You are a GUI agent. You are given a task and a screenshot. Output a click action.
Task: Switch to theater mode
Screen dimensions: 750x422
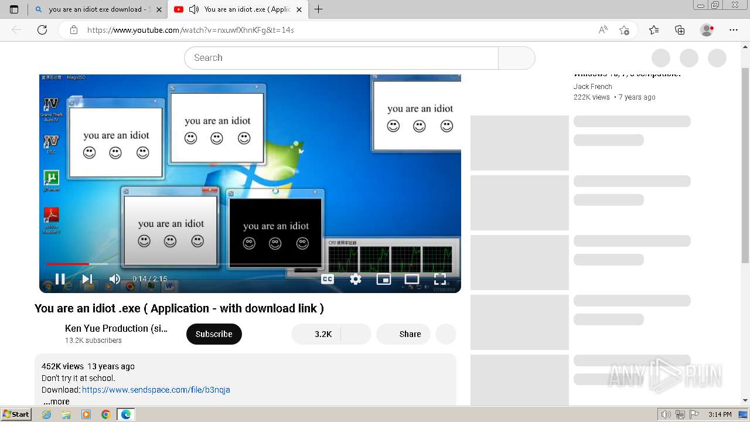412,279
